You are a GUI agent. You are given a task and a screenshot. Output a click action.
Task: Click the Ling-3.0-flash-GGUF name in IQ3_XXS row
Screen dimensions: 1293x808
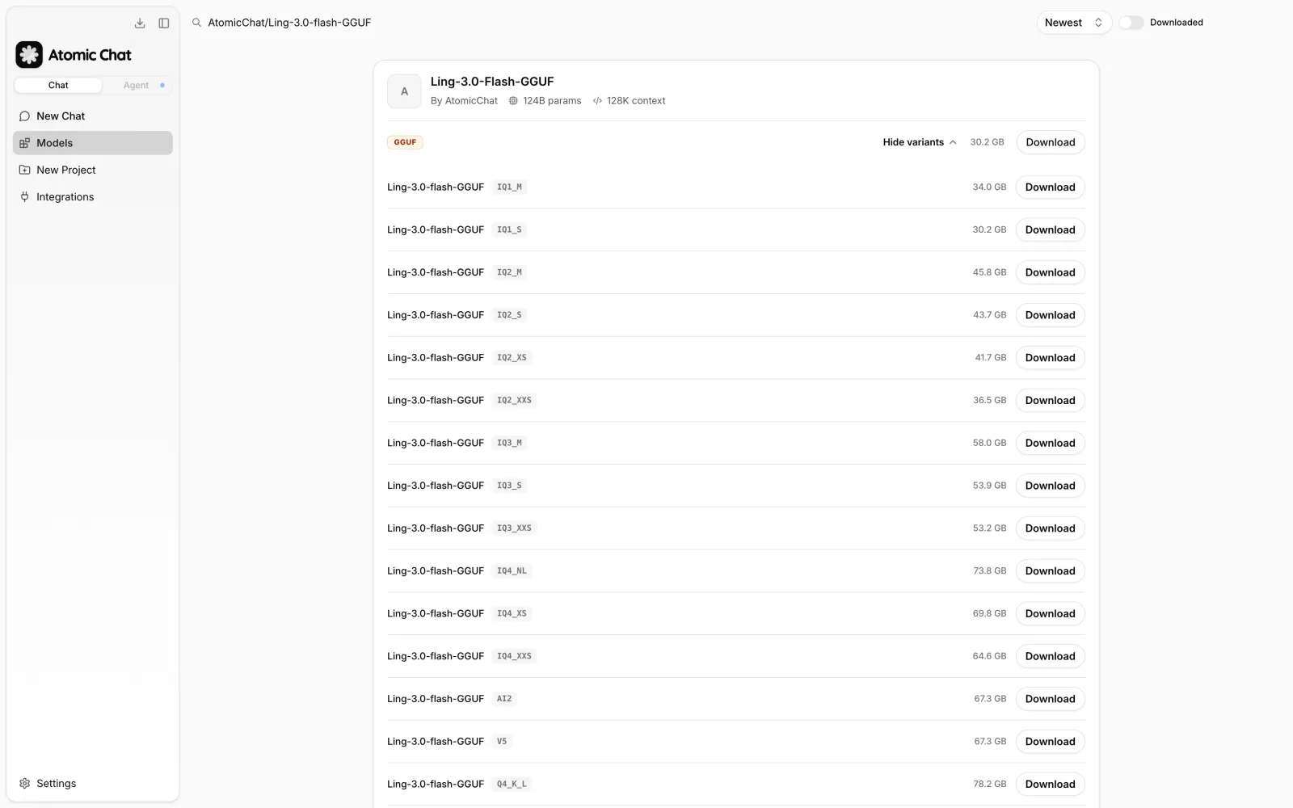click(x=436, y=528)
